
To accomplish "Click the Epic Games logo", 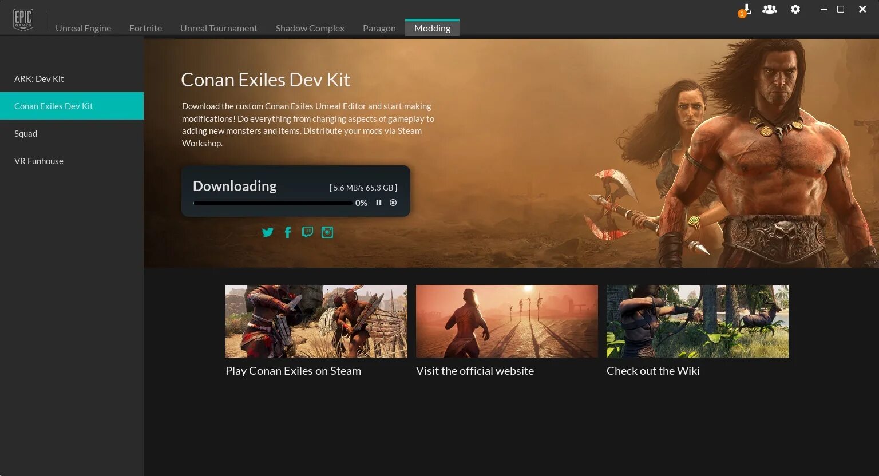I will [23, 19].
